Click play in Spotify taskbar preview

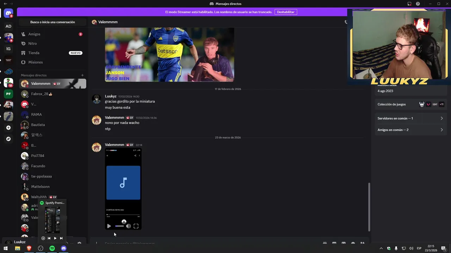[55, 238]
